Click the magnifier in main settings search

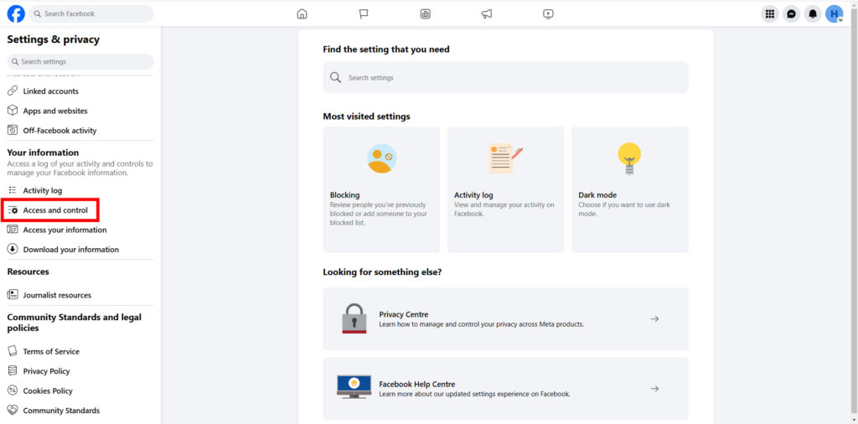pyautogui.click(x=335, y=78)
